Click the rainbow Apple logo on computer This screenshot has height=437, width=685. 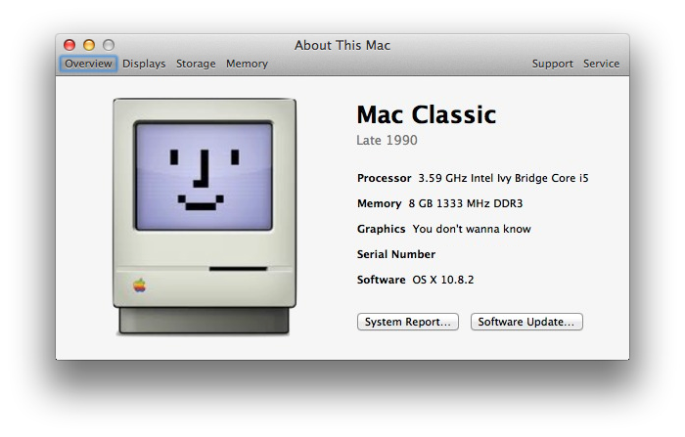pos(139,285)
